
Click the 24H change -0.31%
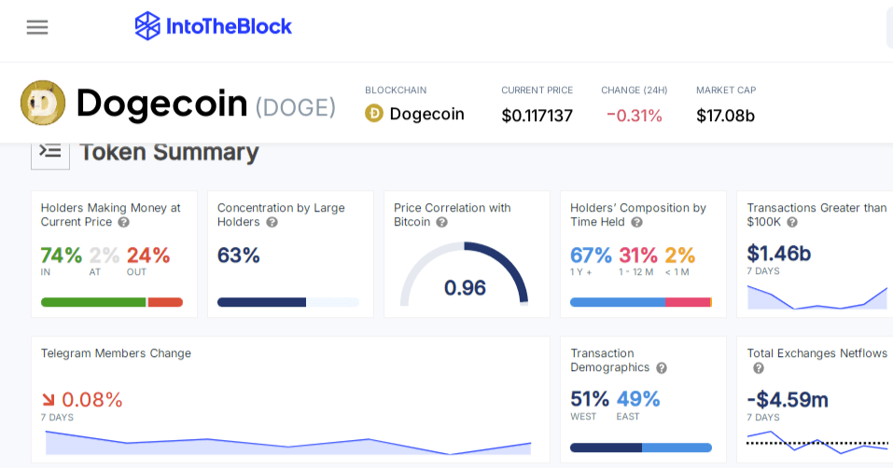tap(635, 116)
